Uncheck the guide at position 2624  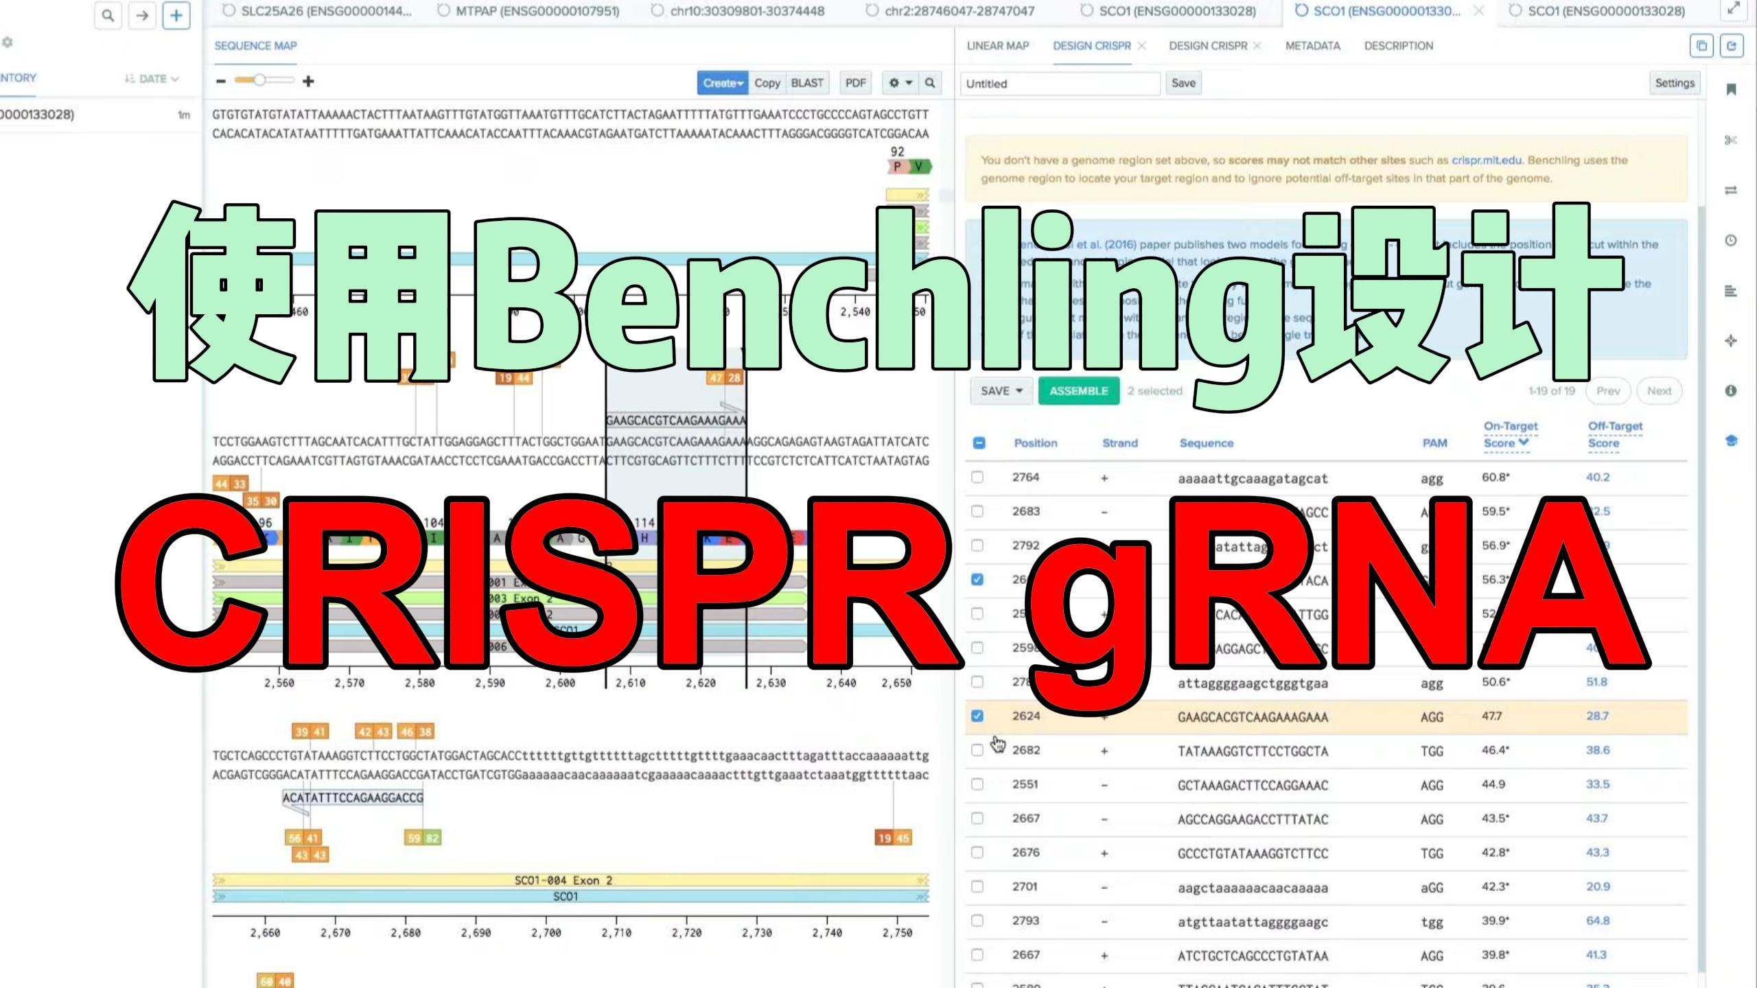coord(977,716)
